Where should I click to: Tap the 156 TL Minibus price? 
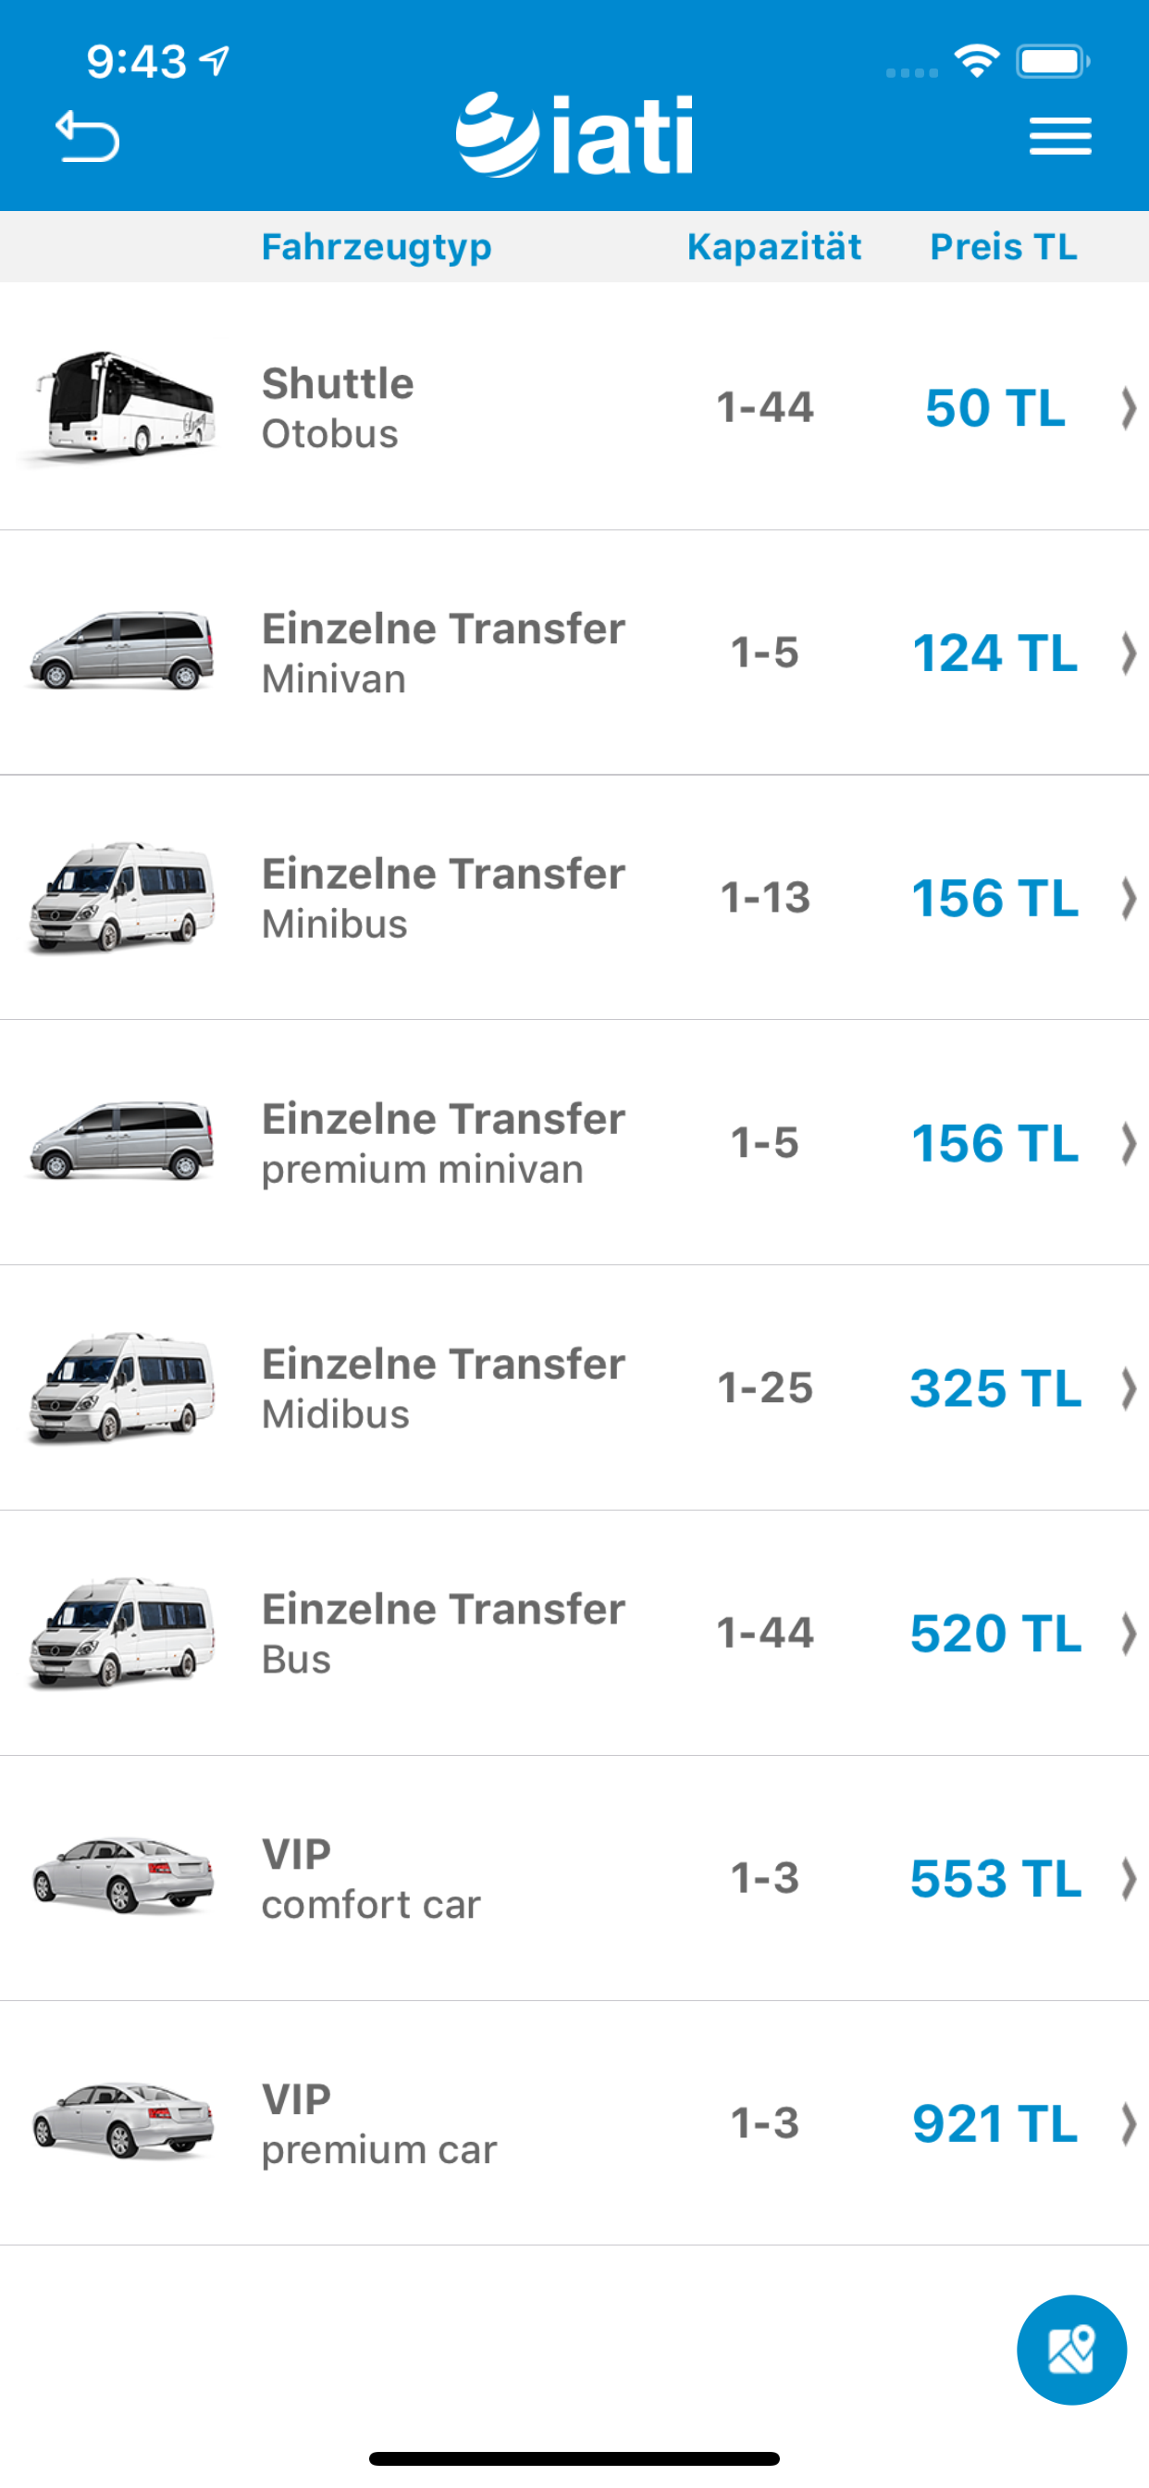[995, 898]
